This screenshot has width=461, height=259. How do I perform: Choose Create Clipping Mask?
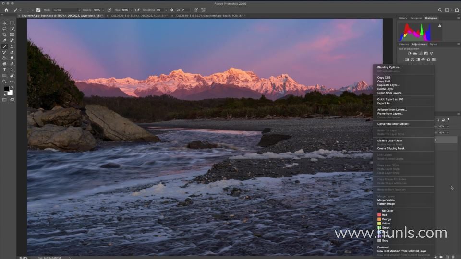tap(391, 148)
